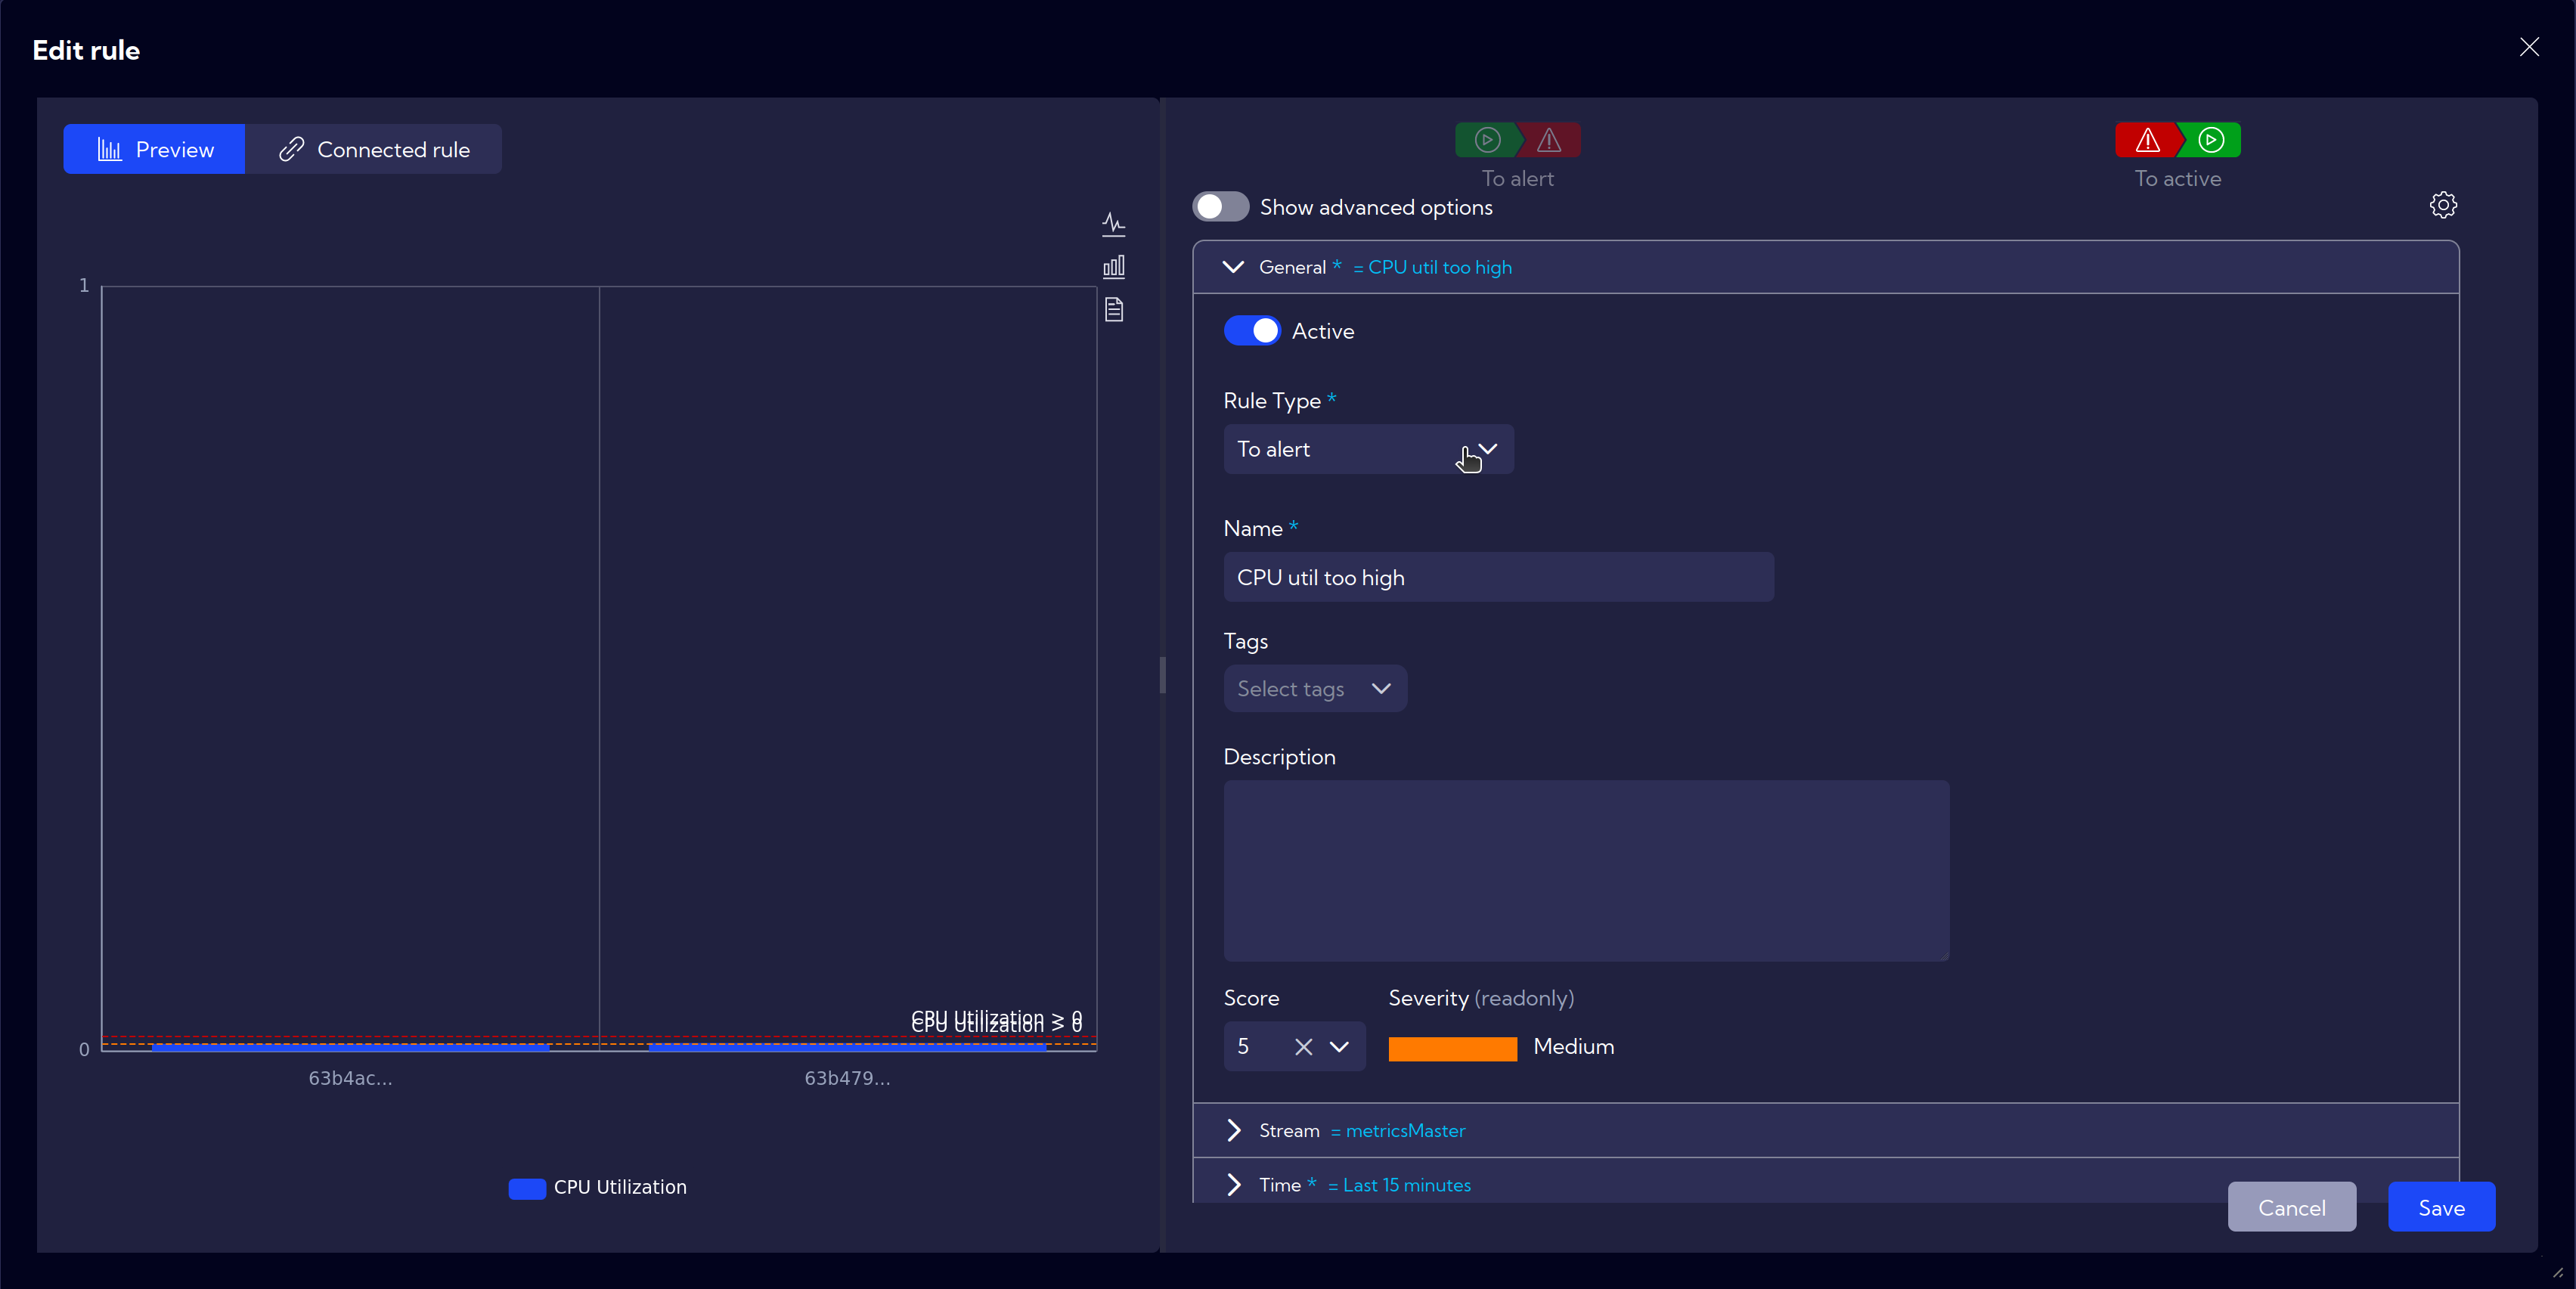The width and height of the screenshot is (2576, 1289).
Task: Open the Select tags dropdown
Action: [1315, 688]
